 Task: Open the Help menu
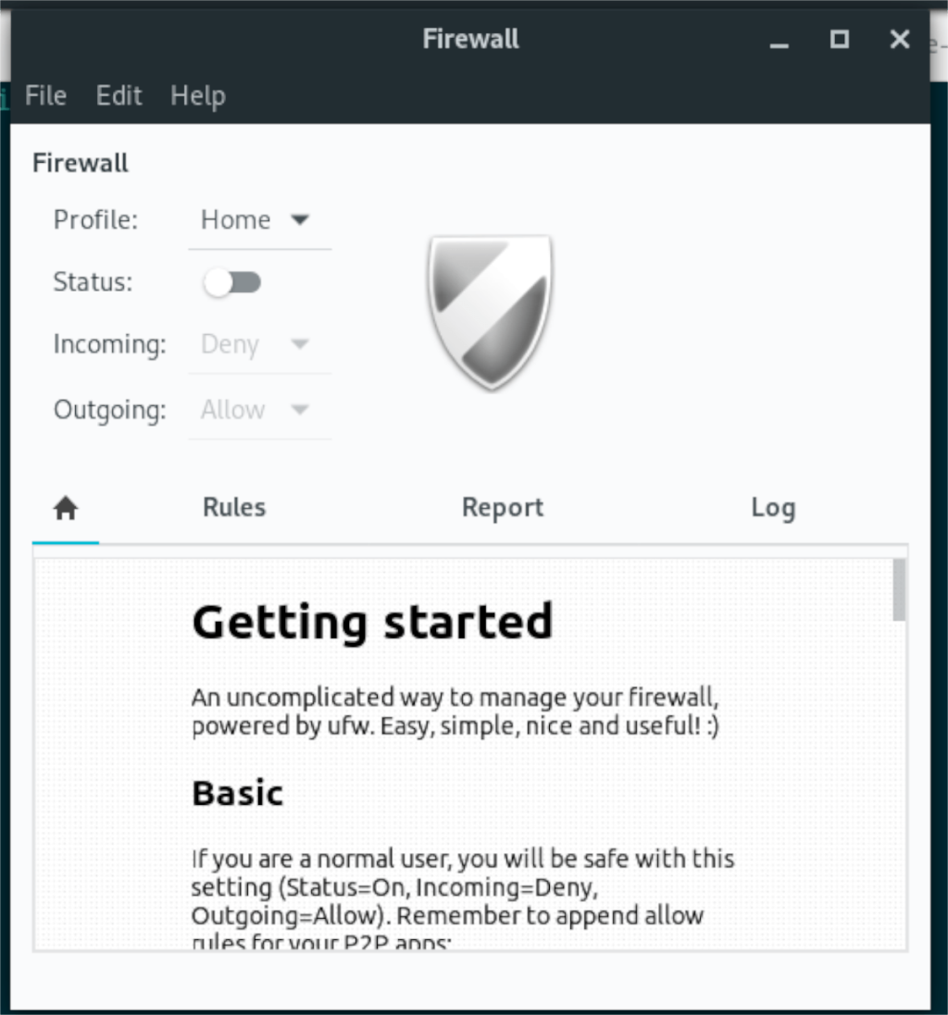pyautogui.click(x=197, y=95)
